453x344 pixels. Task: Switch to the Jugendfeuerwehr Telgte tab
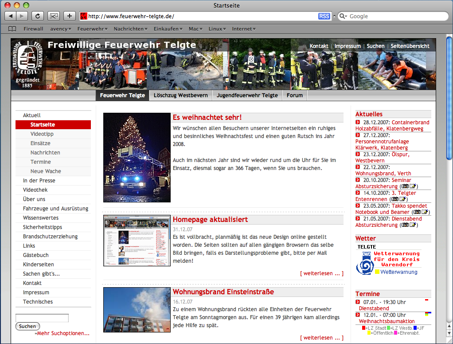click(247, 95)
